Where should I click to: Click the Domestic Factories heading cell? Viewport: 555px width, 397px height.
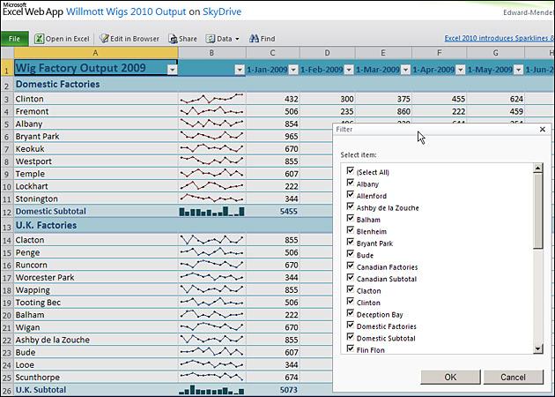[x=95, y=84]
